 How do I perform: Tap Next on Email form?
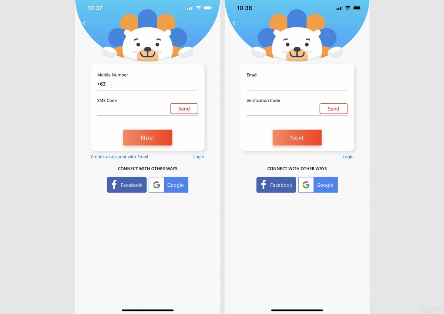[297, 138]
